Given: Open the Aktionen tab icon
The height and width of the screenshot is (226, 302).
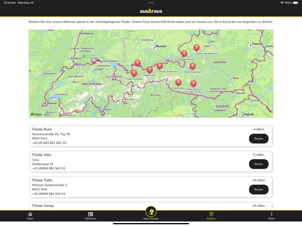Looking at the screenshot, I should pos(91,214).
